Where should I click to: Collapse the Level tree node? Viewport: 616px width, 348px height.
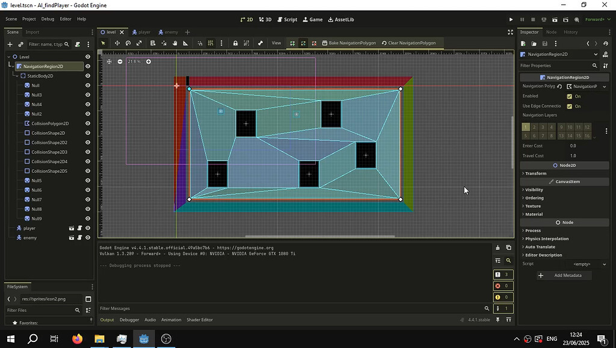point(8,57)
